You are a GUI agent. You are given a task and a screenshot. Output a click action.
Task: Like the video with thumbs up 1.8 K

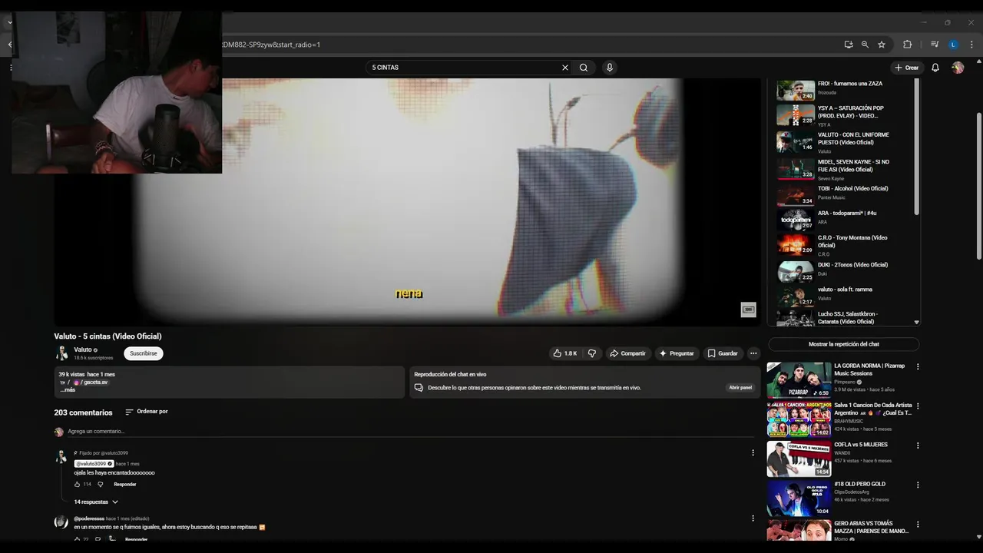coord(564,353)
